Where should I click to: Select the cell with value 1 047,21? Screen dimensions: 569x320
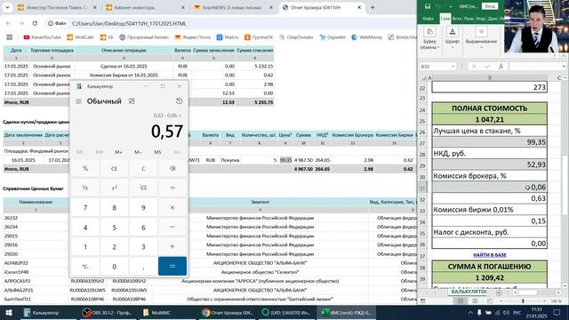coord(490,119)
